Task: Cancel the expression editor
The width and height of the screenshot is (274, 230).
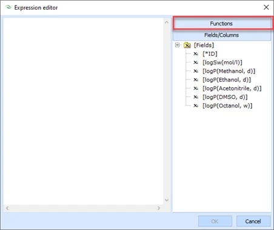Action: [253, 222]
